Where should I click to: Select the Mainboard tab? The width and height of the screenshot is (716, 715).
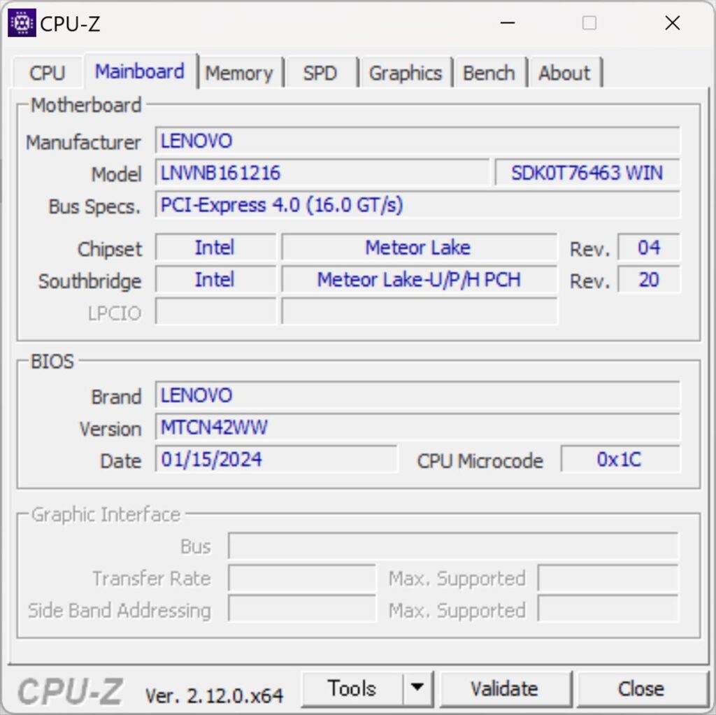[x=140, y=71]
